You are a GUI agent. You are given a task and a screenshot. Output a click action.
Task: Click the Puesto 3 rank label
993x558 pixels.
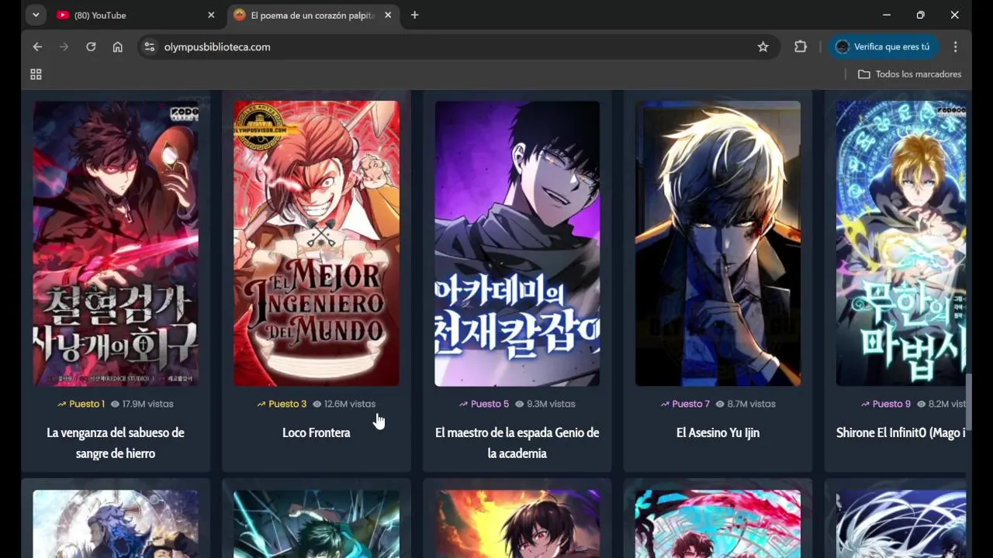coord(282,404)
